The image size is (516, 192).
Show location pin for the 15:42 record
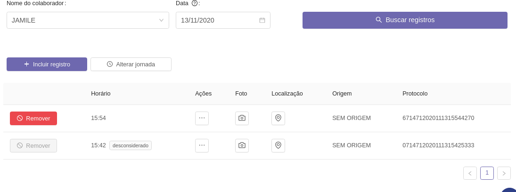(x=278, y=145)
